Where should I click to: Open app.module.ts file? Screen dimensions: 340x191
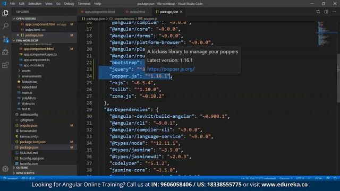(x=33, y=65)
